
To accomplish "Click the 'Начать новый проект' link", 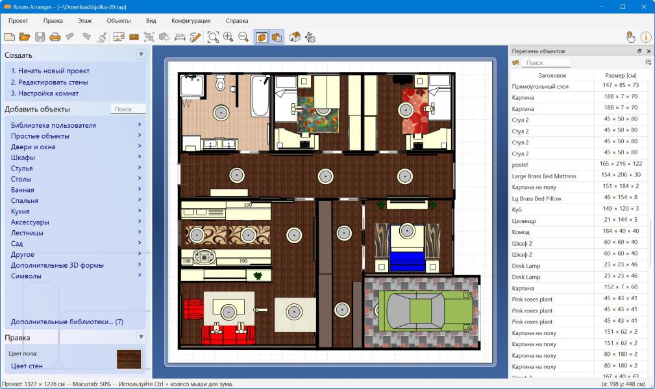I will [x=50, y=71].
